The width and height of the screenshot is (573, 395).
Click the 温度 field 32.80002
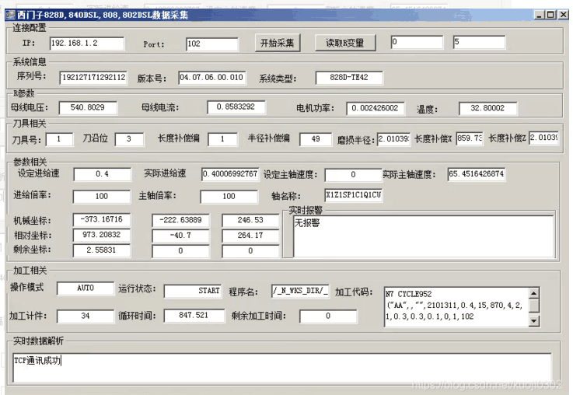[x=487, y=109]
